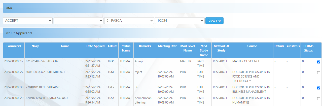Click the Date Applied column header
Image resolution: width=324 pixels, height=106 pixels.
[x=95, y=46]
